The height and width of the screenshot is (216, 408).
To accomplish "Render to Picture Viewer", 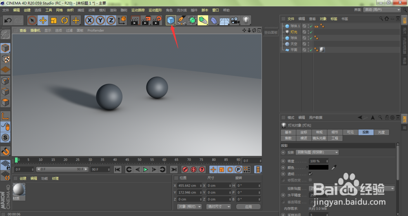I will [x=146, y=20].
